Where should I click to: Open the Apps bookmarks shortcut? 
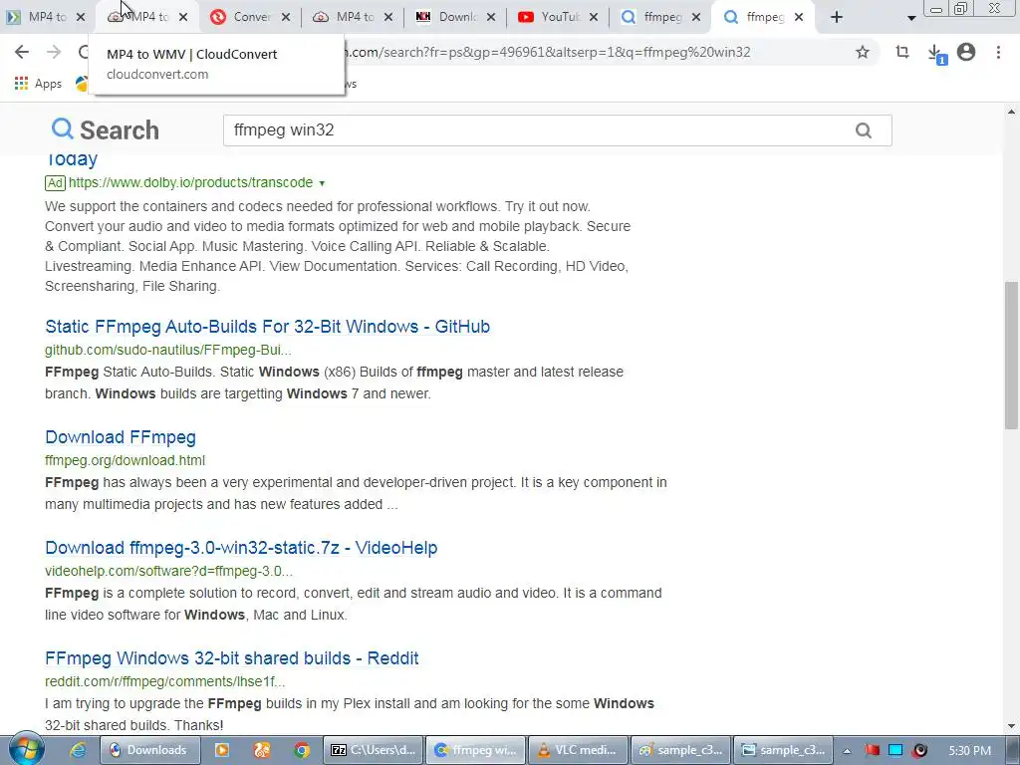pyautogui.click(x=38, y=84)
